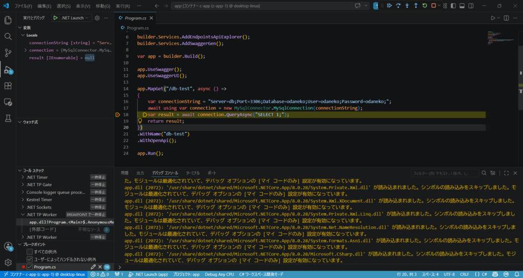Screen dimensions: 523x278
Task: Close the bottom panel with X
Action: click(x=515, y=173)
